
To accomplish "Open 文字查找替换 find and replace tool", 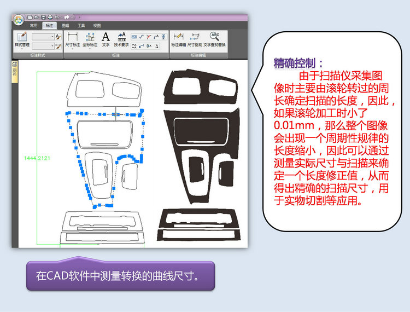I will (214, 39).
